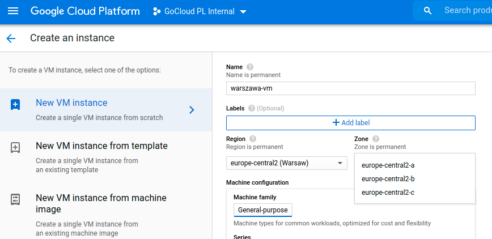
Task: Click the 'Region is permanent' hint text
Action: click(255, 147)
